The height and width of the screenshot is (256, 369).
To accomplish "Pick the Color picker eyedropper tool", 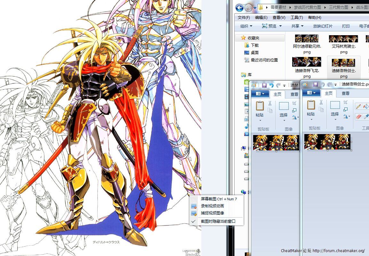I will click(x=366, y=117).
